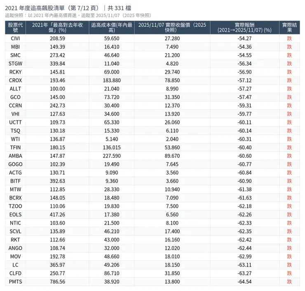The image size is (305, 291).
Task: Click the 實際結果 column header
Action: click(289, 28)
